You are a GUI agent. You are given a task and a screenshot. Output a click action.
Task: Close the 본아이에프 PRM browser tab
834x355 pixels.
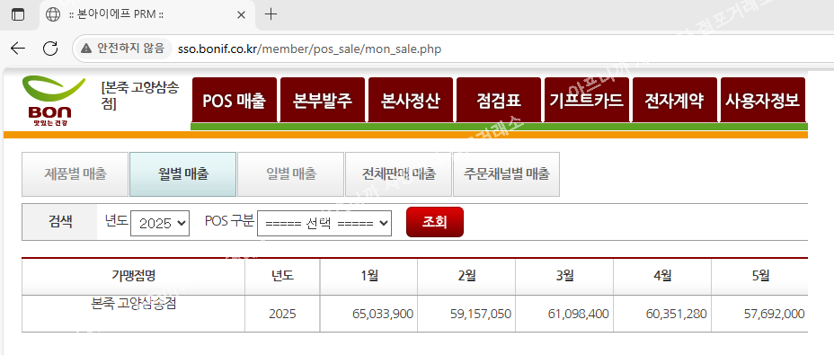pos(241,15)
